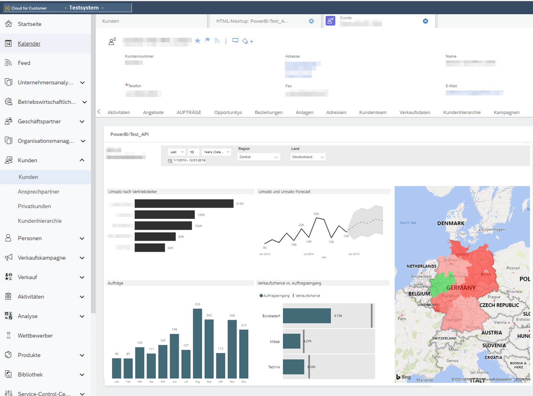Click the purple Kunde tab icon
The image size is (533, 396).
(330, 21)
